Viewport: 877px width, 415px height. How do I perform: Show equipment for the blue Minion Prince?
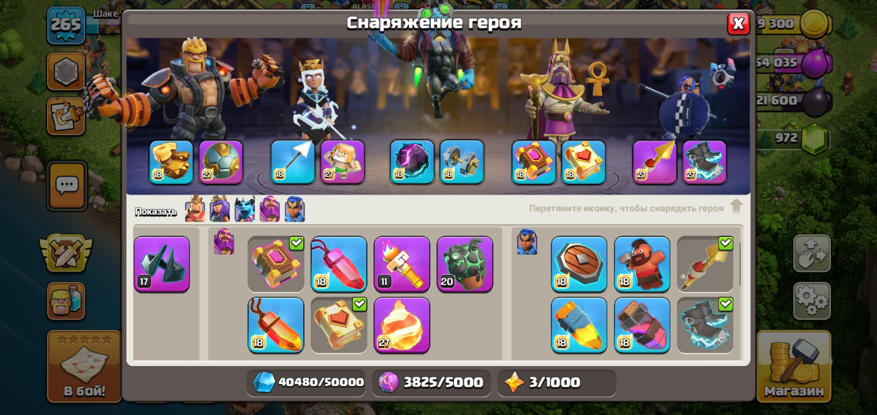pyautogui.click(x=245, y=209)
